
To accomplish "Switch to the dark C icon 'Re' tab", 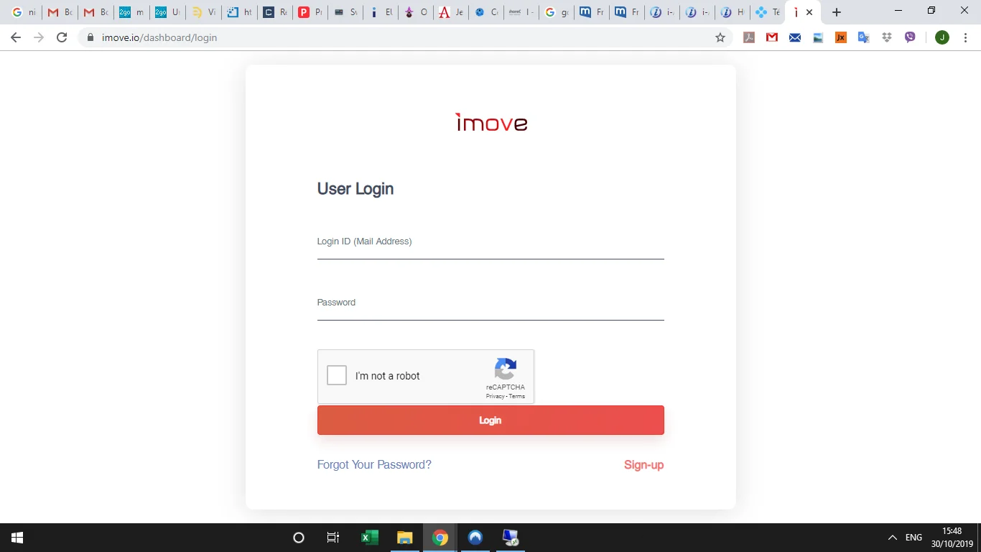I will pyautogui.click(x=275, y=12).
